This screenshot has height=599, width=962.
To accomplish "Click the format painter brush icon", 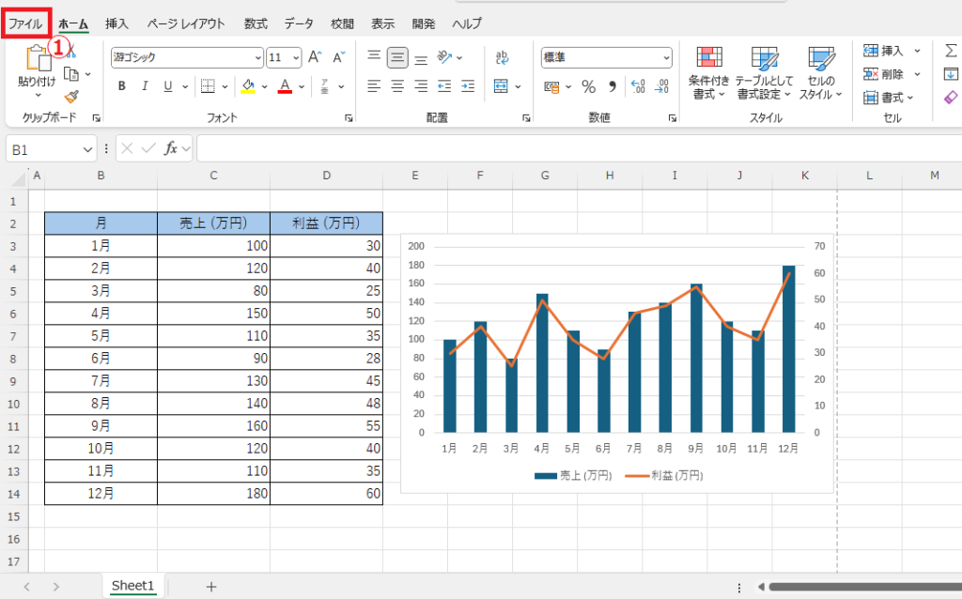I will click(x=71, y=97).
